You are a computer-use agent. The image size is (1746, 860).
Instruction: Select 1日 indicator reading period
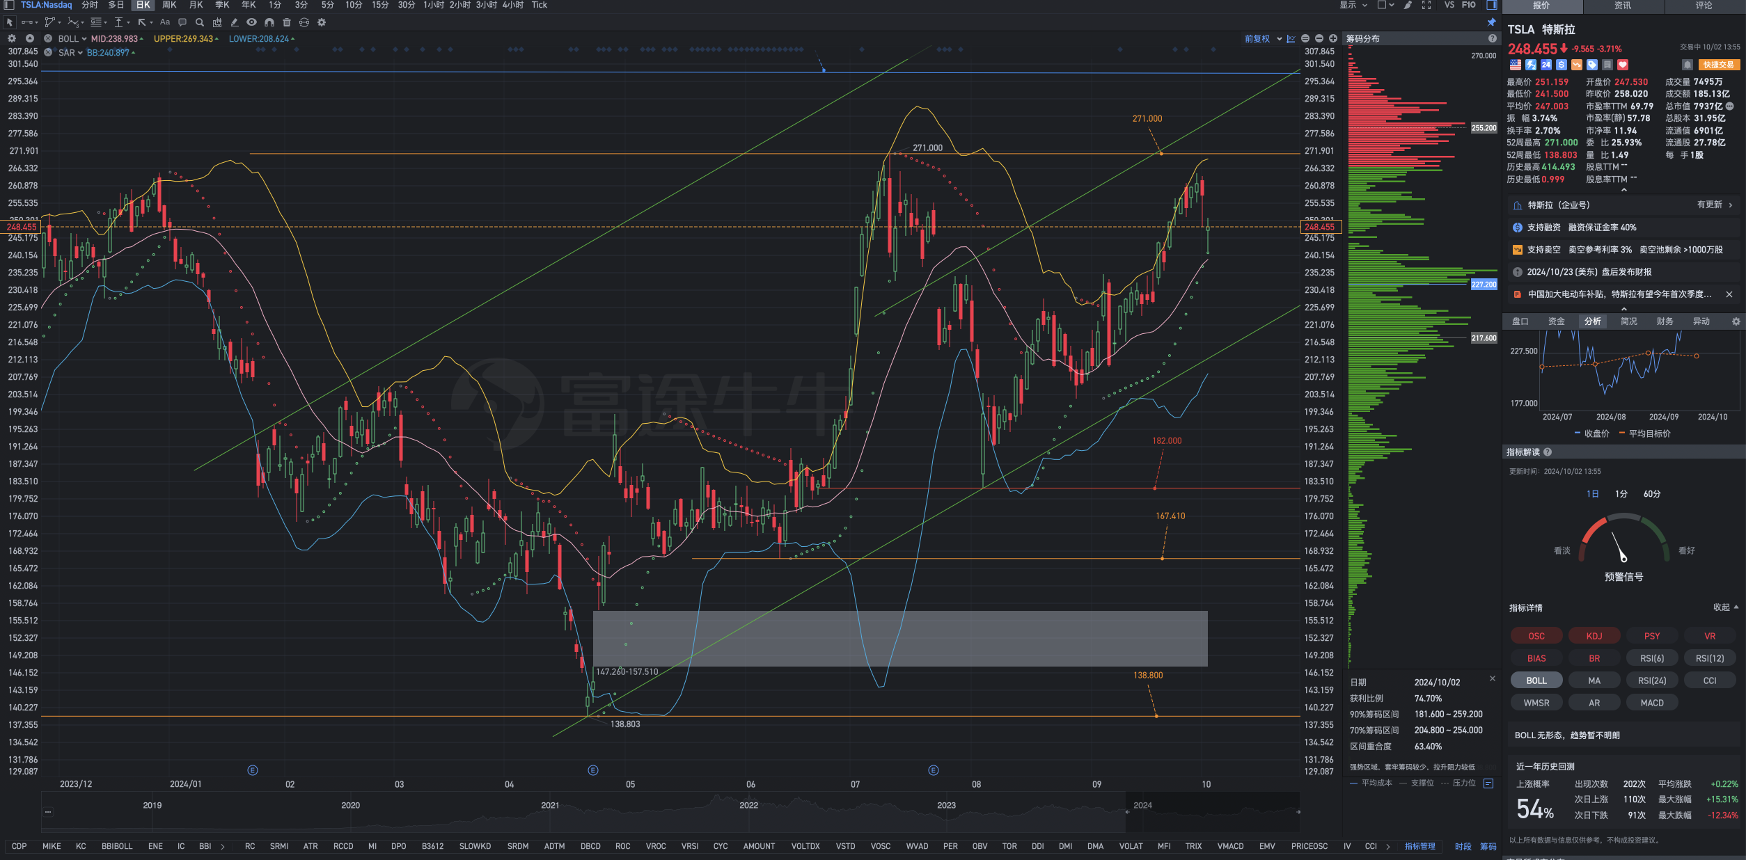point(1593,494)
